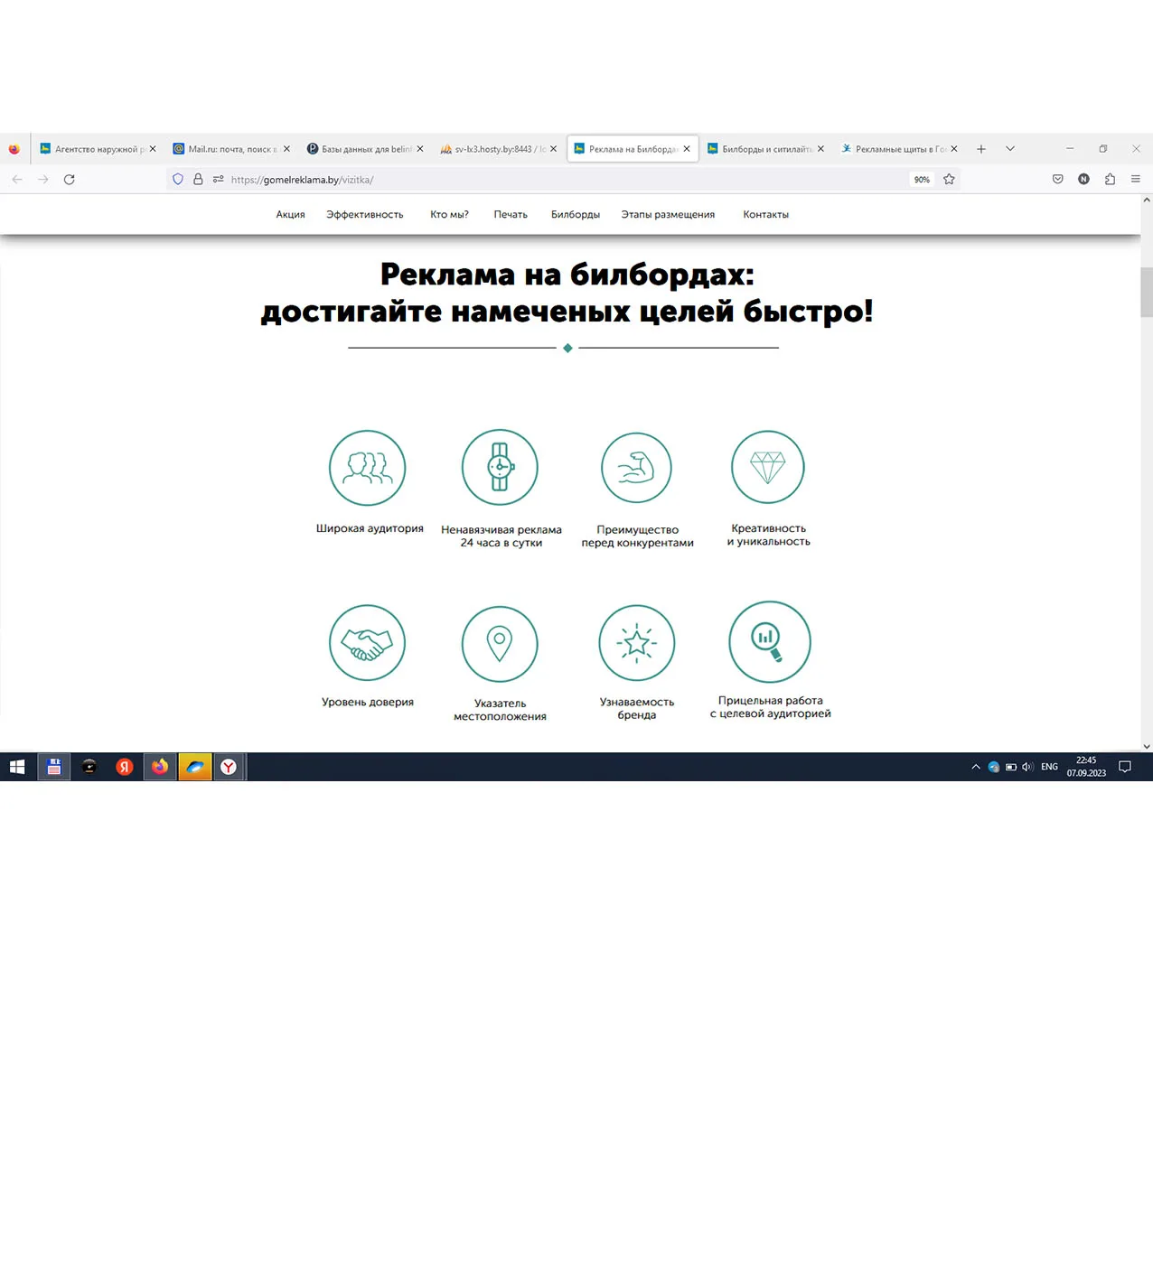Bookmark this page with the star icon

point(949,180)
